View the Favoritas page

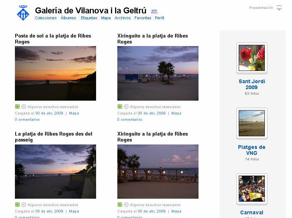(x=143, y=18)
